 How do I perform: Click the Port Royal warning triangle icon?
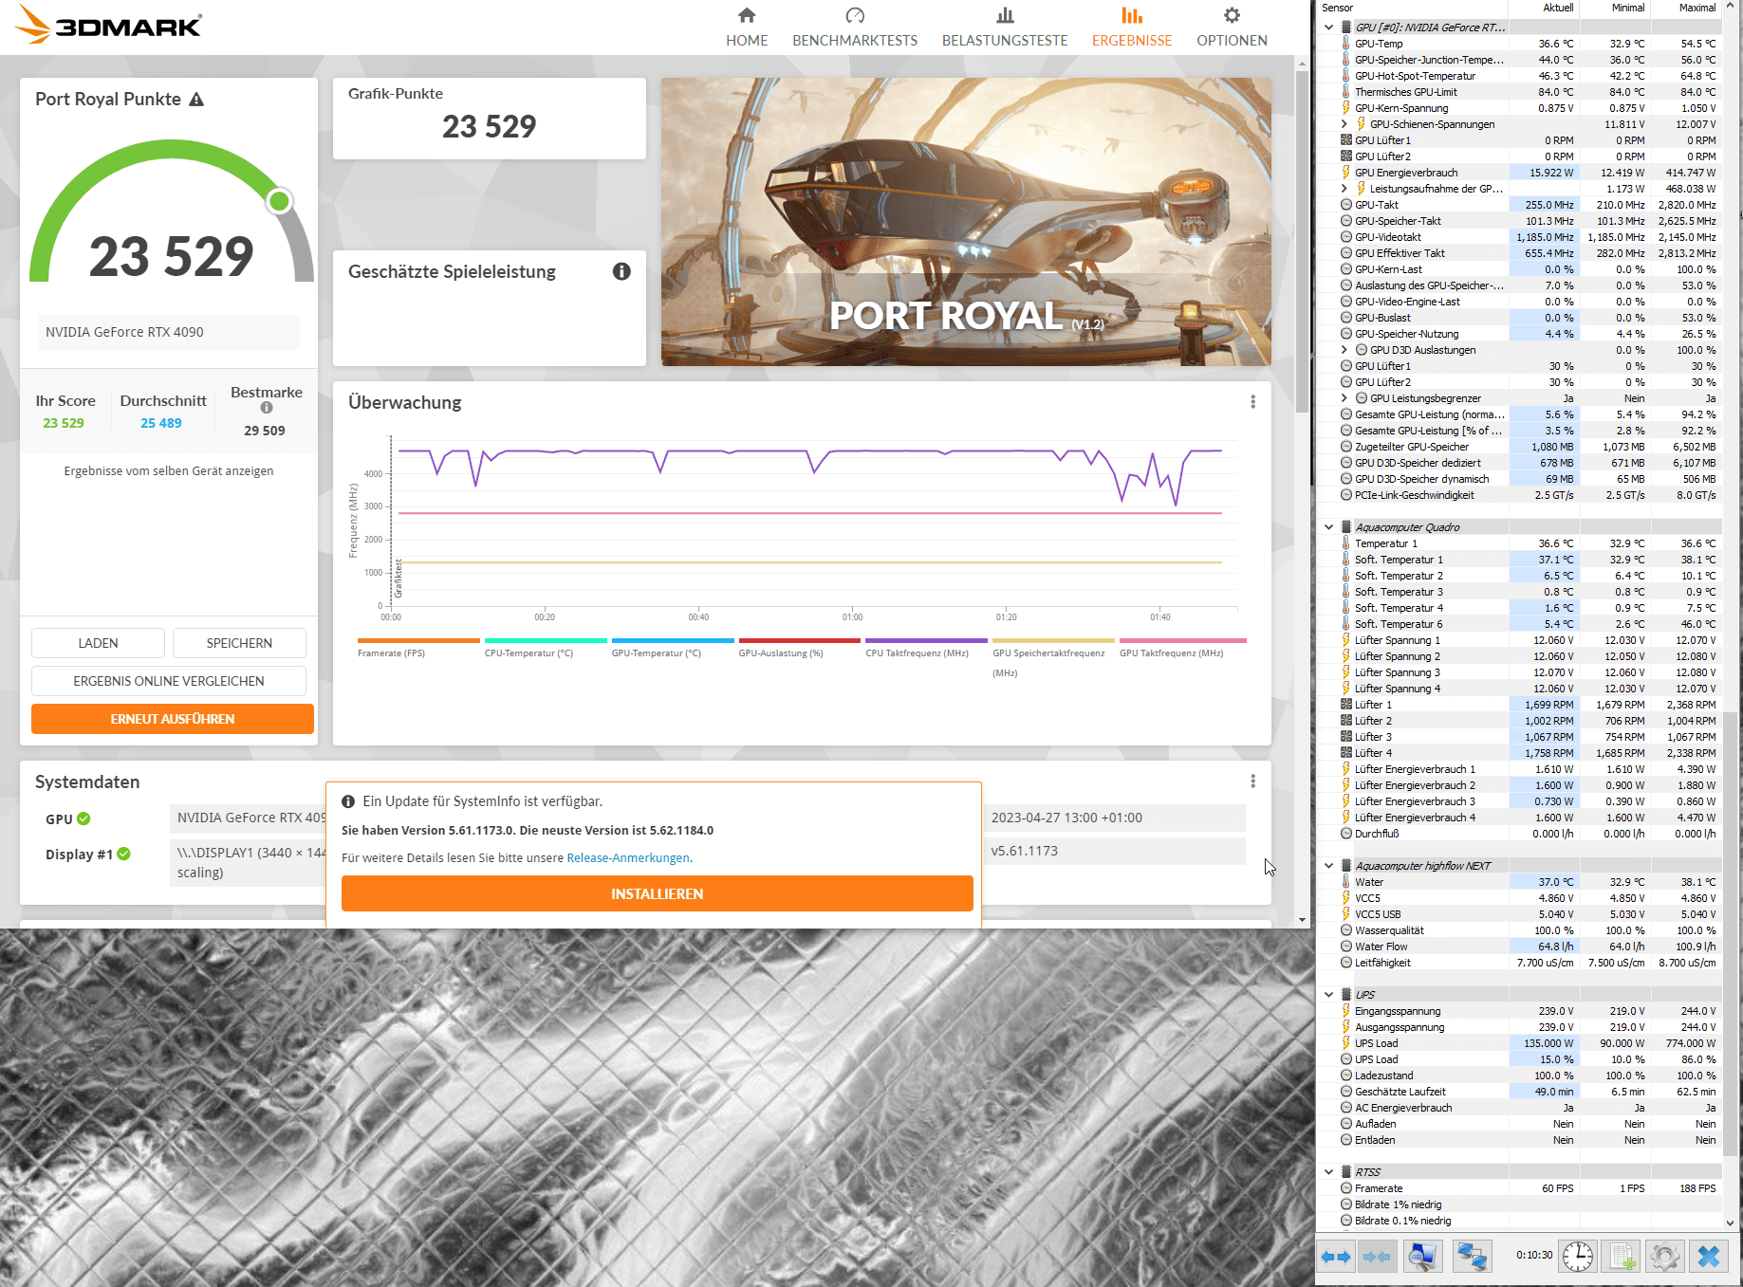click(x=196, y=100)
